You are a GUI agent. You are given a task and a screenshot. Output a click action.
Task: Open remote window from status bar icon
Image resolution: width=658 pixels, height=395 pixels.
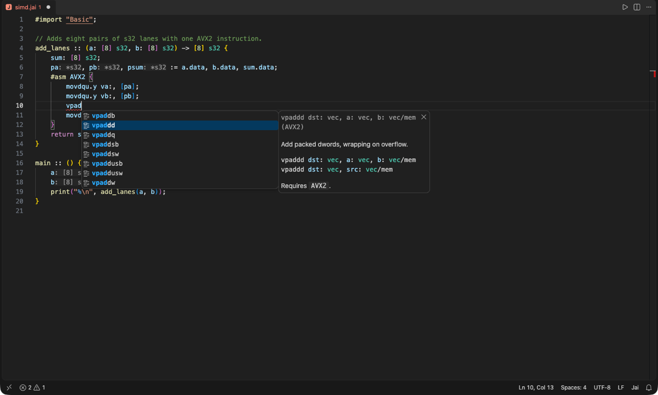pyautogui.click(x=9, y=387)
